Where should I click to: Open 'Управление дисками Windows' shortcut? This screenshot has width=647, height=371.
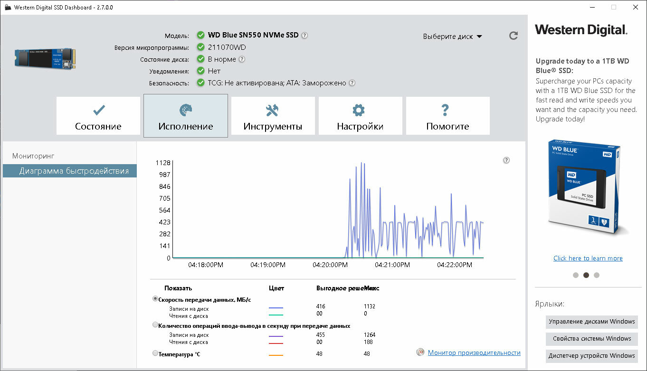pyautogui.click(x=591, y=322)
